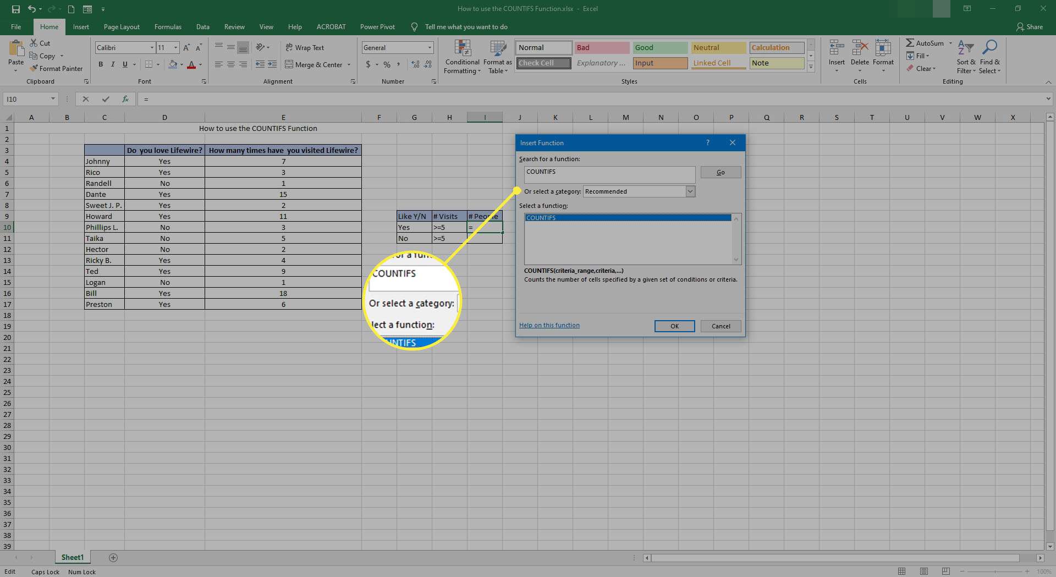Toggle Wrap Text

tap(305, 47)
